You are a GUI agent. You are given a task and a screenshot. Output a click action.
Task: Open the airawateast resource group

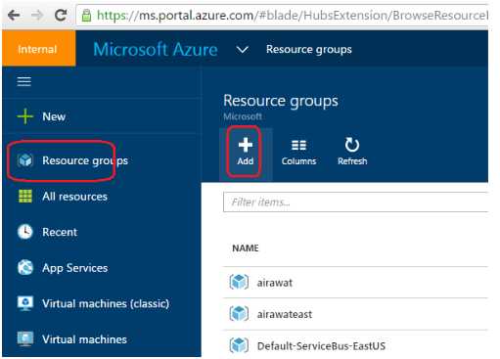[x=285, y=314]
